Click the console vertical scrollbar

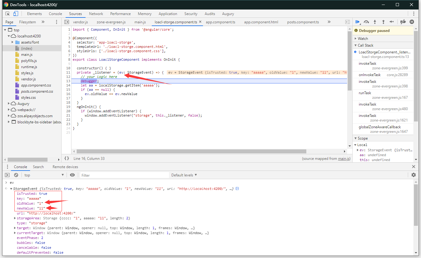(x=416, y=206)
